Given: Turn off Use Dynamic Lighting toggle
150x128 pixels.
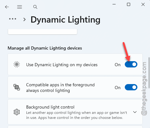Looking at the screenshot, I should click(x=131, y=64).
